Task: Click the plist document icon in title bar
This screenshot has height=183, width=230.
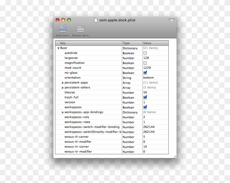Action: coord(95,20)
